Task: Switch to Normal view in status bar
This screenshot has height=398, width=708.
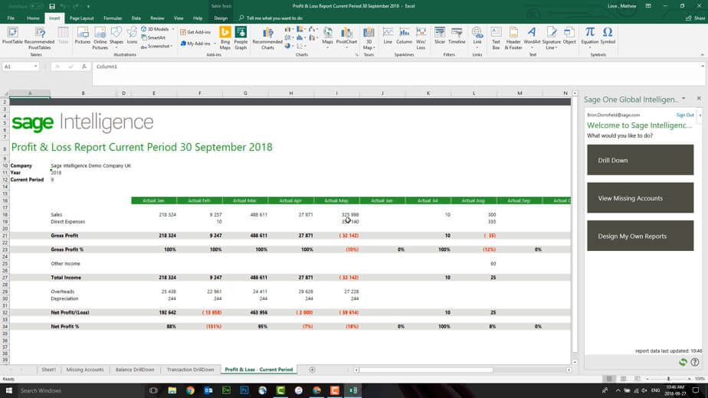Action: (609, 379)
